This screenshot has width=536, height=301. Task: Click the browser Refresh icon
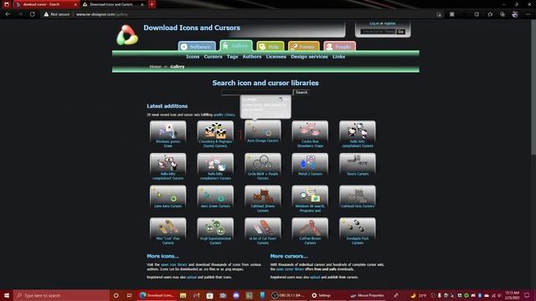pyautogui.click(x=32, y=14)
